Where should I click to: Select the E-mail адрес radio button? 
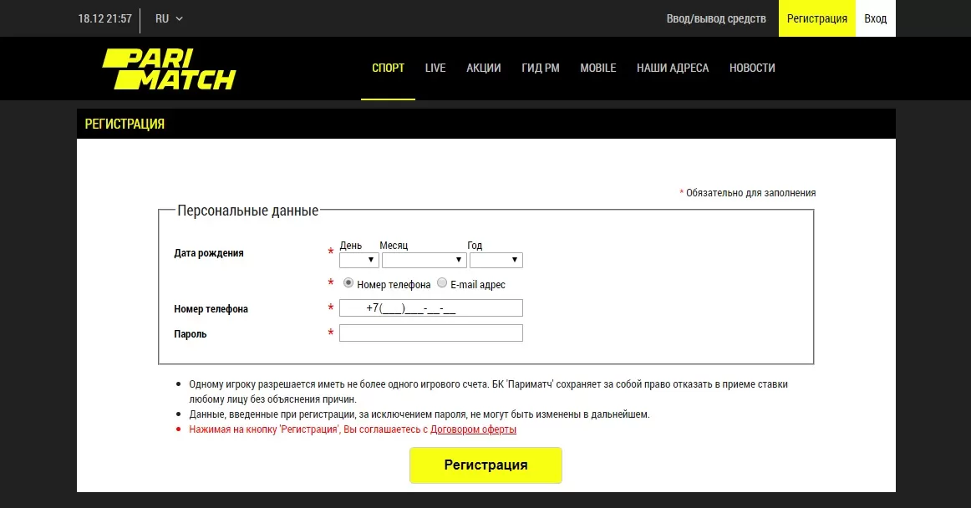click(x=442, y=283)
